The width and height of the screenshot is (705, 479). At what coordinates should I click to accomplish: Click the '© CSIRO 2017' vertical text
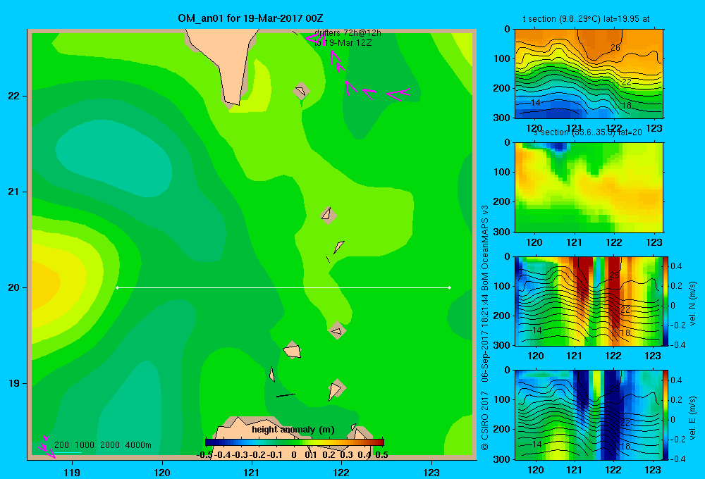(485, 421)
